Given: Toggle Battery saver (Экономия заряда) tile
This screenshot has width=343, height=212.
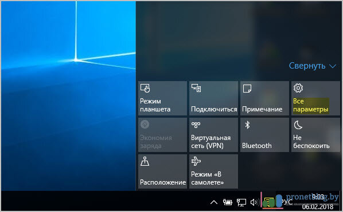Looking at the screenshot, I should point(162,135).
